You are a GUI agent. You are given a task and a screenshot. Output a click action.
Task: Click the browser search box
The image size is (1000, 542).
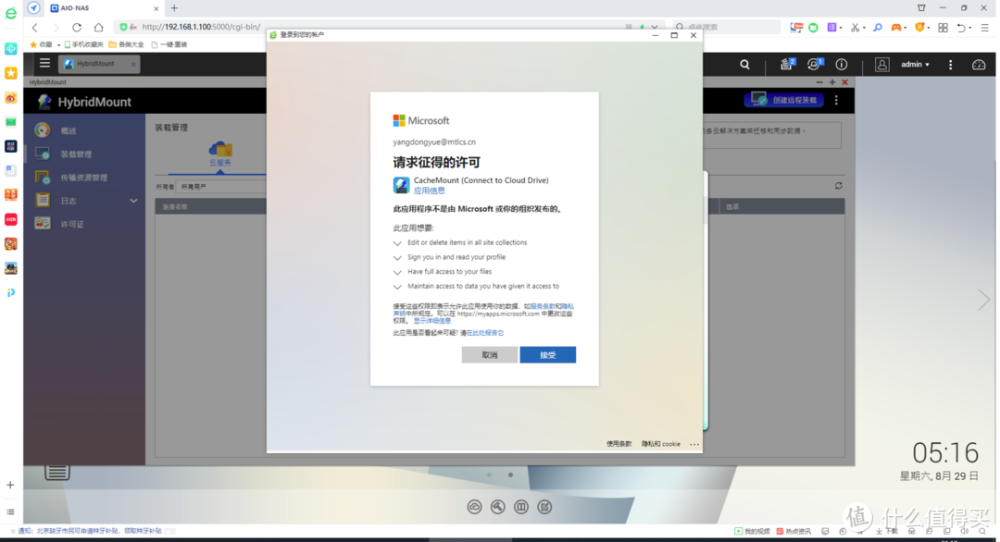click(727, 27)
